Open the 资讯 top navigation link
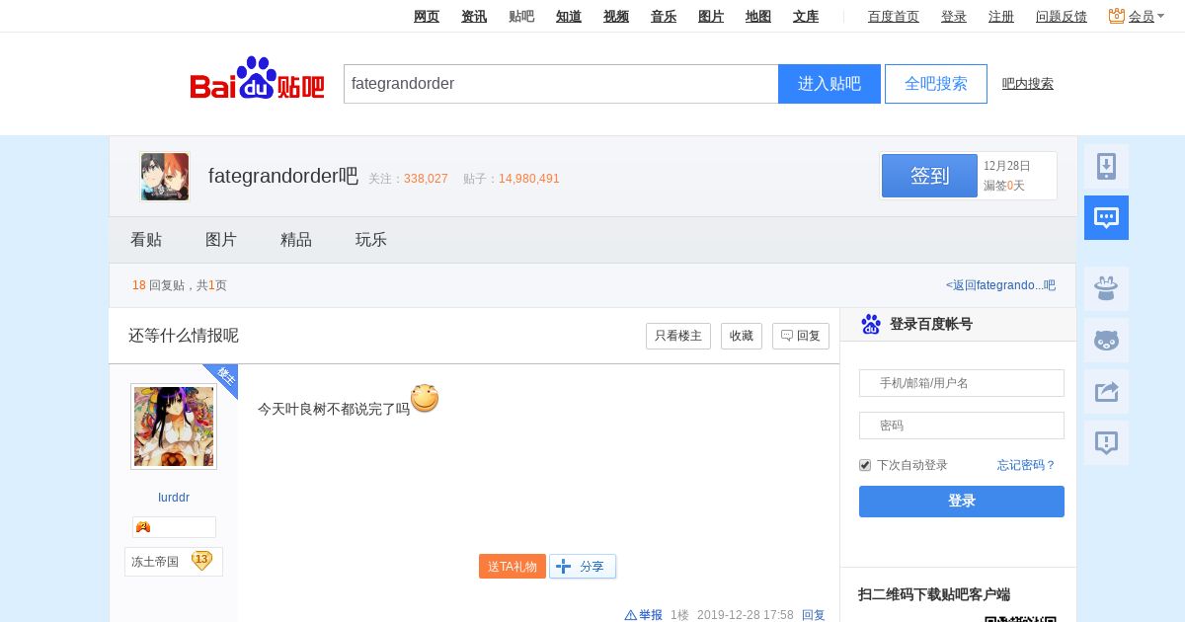The height and width of the screenshot is (622, 1185). pos(474,16)
